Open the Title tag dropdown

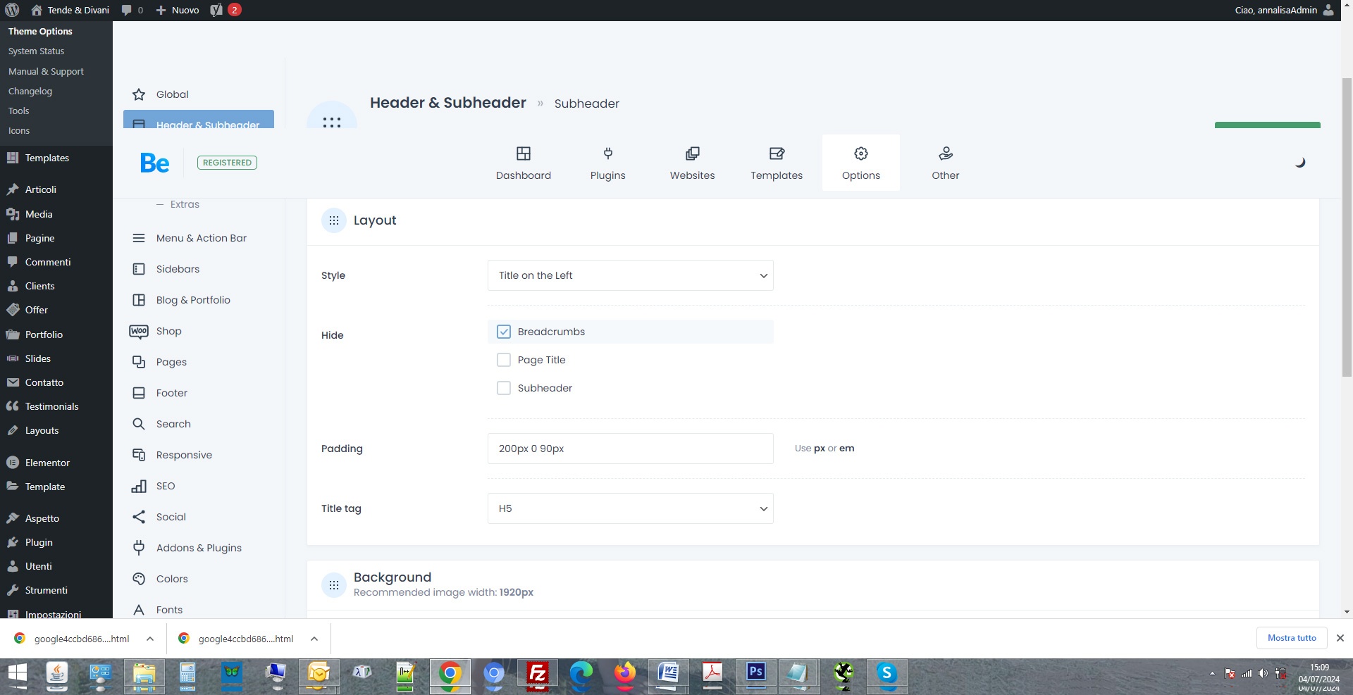[x=630, y=508]
